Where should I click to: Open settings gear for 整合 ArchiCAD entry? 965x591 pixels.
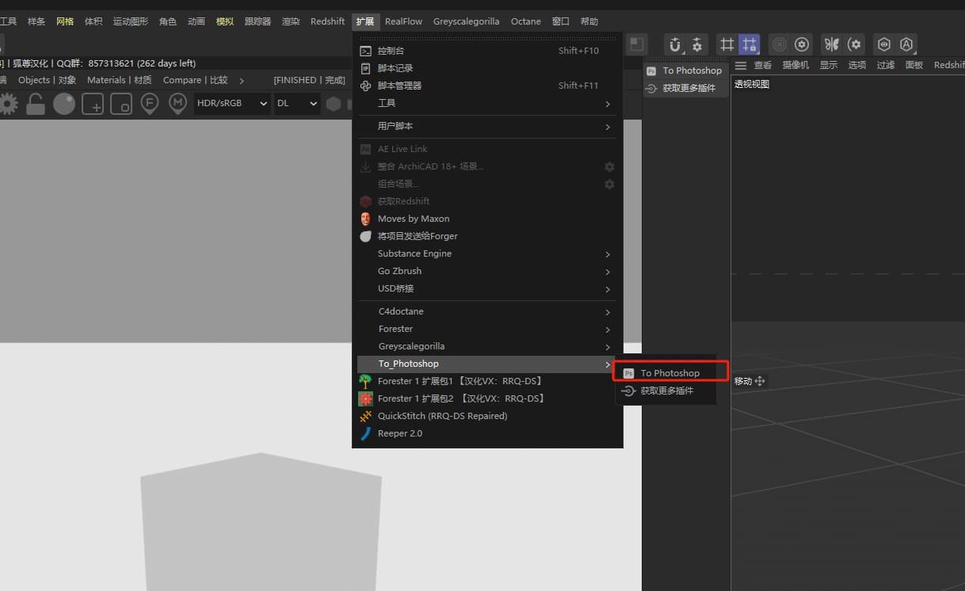tap(609, 166)
